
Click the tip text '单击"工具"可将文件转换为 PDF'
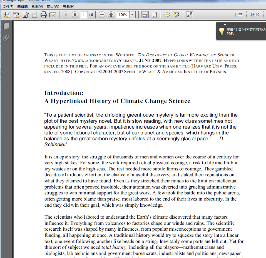coord(246,32)
